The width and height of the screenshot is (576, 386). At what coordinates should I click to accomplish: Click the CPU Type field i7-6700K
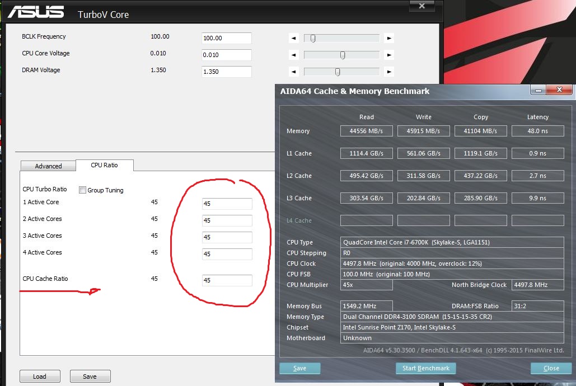point(452,242)
